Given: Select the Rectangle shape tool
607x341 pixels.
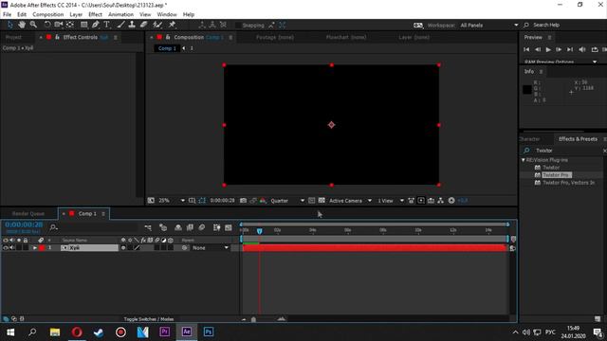Looking at the screenshot, I should pos(84,25).
